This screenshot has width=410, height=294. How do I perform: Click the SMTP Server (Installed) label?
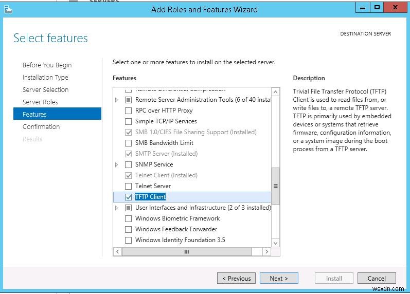(x=166, y=154)
